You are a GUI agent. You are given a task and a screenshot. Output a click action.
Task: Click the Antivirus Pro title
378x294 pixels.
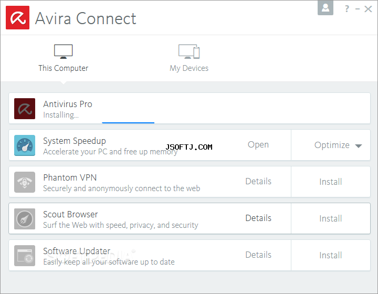point(68,104)
